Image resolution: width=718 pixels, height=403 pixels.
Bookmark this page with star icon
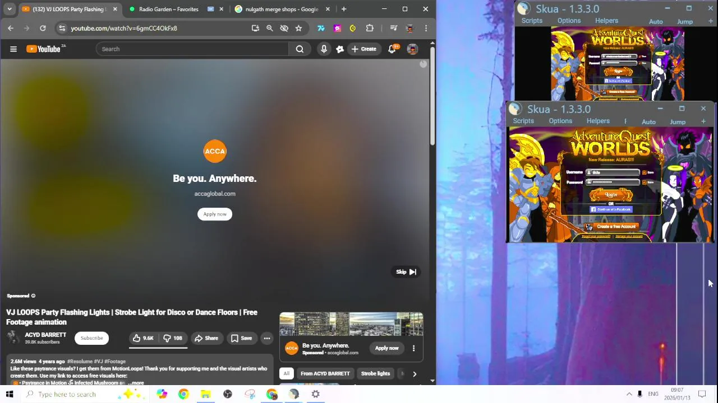(298, 28)
